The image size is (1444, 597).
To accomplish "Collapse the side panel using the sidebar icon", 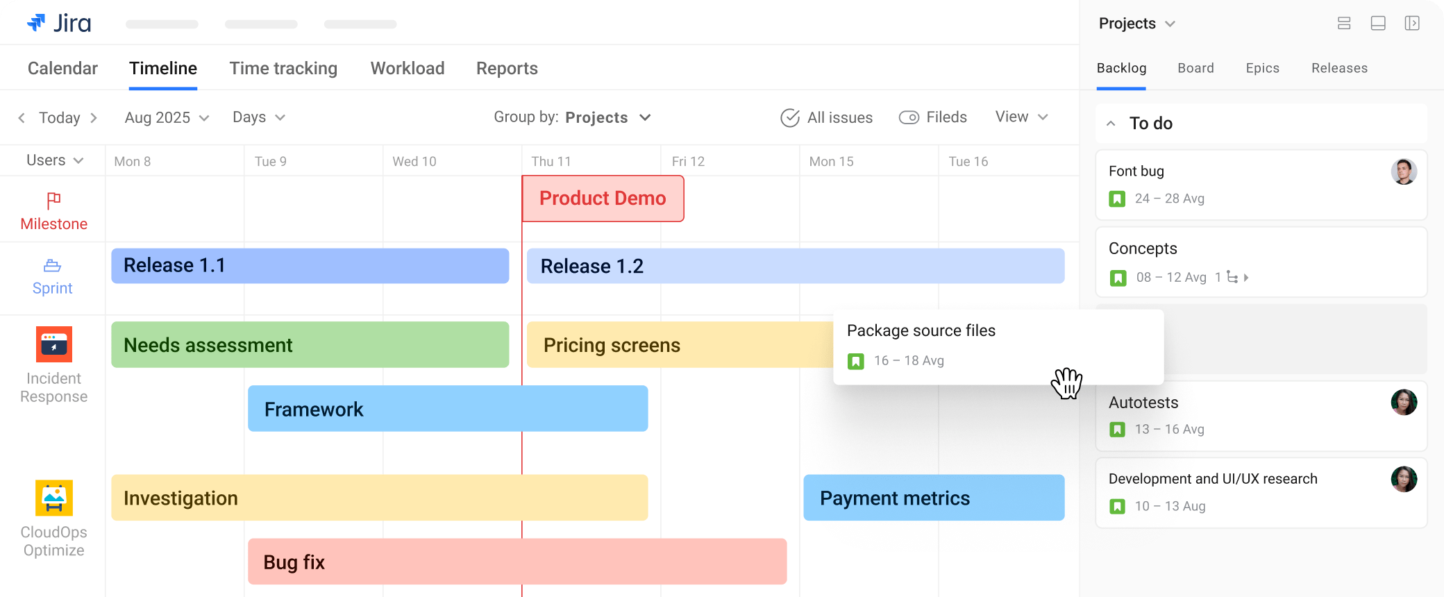I will point(1412,24).
